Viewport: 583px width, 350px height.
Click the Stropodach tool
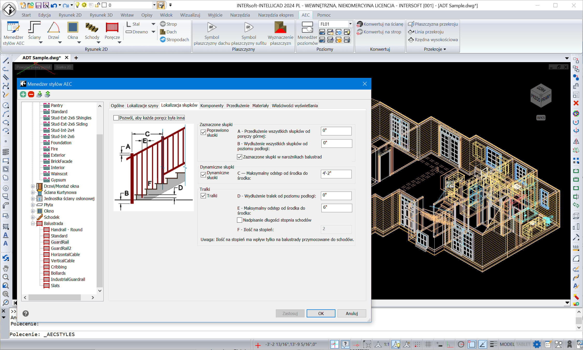[174, 40]
